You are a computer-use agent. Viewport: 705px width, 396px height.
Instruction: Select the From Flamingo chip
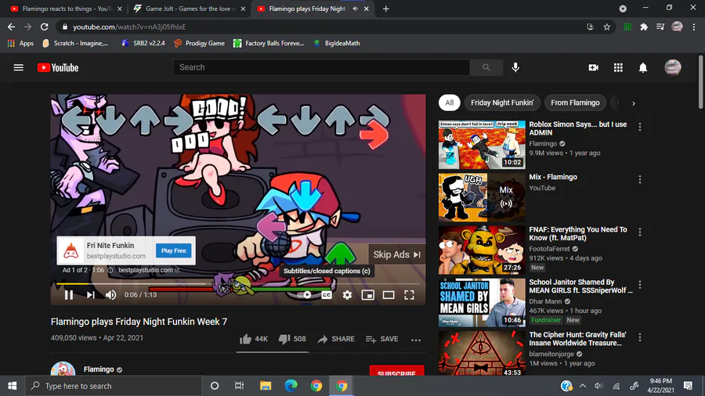575,103
